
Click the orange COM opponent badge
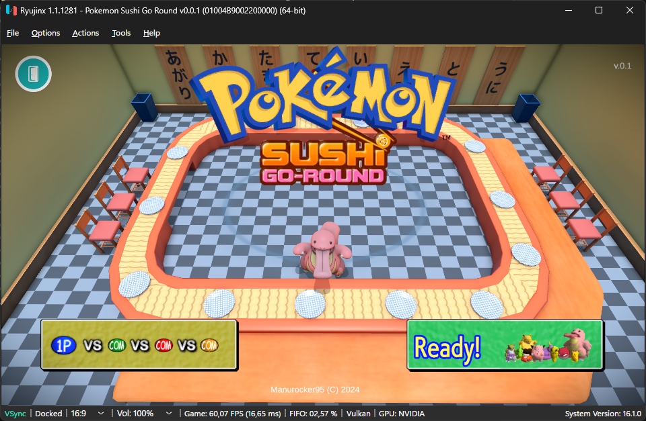pos(209,345)
